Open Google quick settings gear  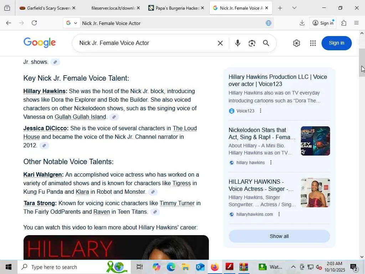coord(296,43)
